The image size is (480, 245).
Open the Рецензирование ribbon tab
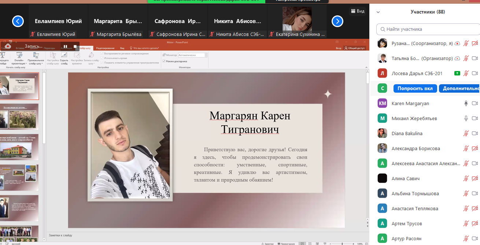(x=105, y=48)
